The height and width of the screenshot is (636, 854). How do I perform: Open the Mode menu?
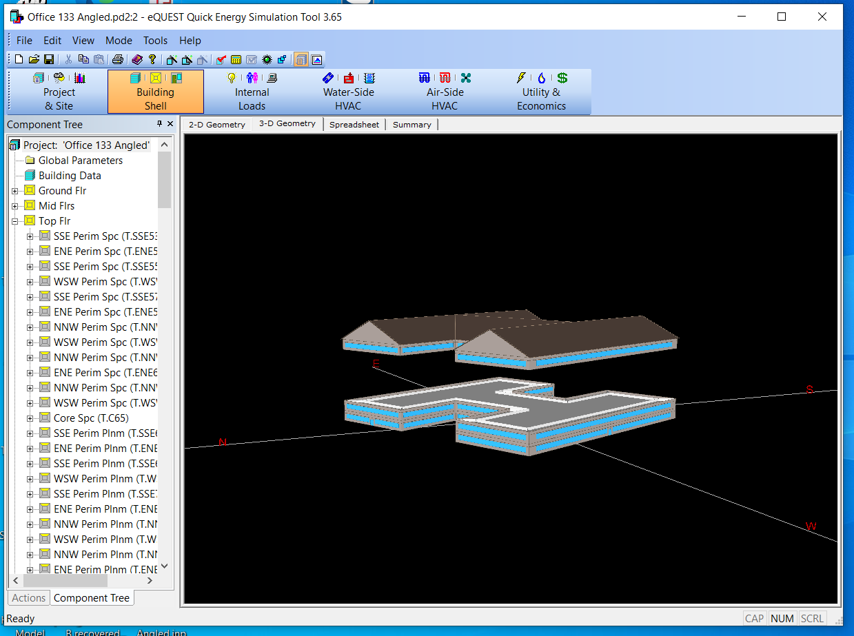coord(119,41)
